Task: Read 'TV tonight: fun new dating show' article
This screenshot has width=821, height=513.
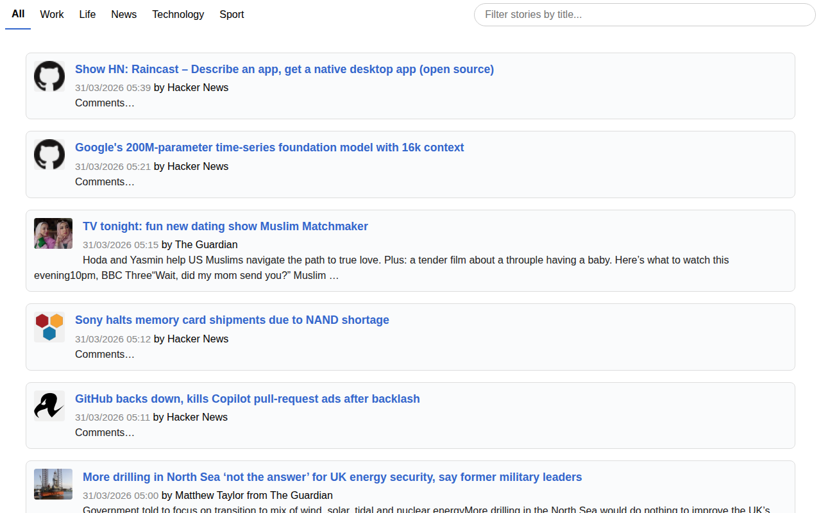Action: pos(225,226)
